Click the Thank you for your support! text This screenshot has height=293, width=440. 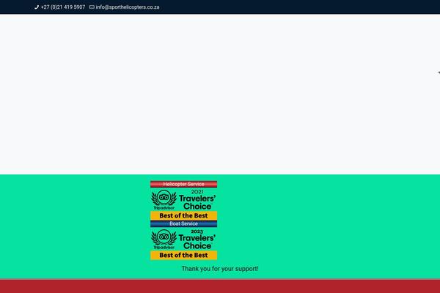pos(220,269)
